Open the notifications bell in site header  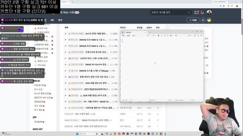click(202, 12)
